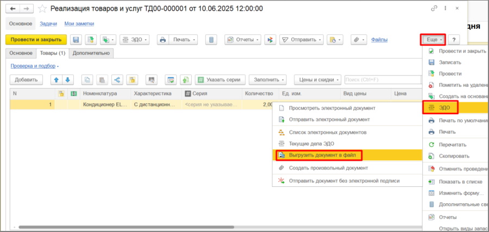
Task: Select Список электронных документов
Action: (347, 133)
